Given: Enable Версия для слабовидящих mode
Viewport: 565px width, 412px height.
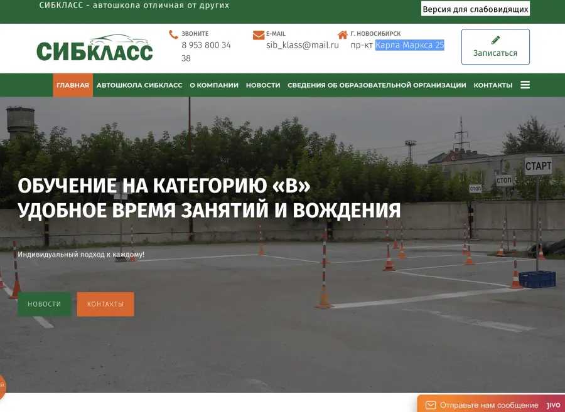Looking at the screenshot, I should click(475, 9).
